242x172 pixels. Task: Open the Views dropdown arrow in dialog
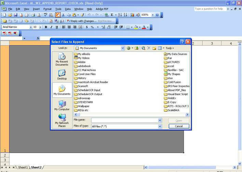[x=164, y=48]
